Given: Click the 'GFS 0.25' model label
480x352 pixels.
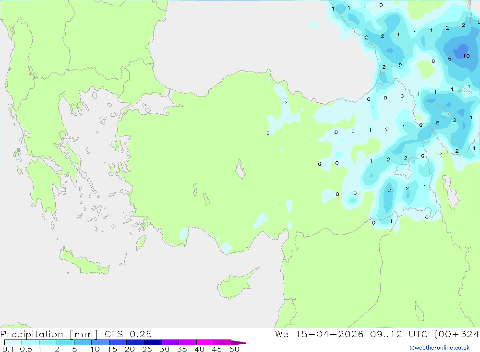Looking at the screenshot, I should pos(128,334).
